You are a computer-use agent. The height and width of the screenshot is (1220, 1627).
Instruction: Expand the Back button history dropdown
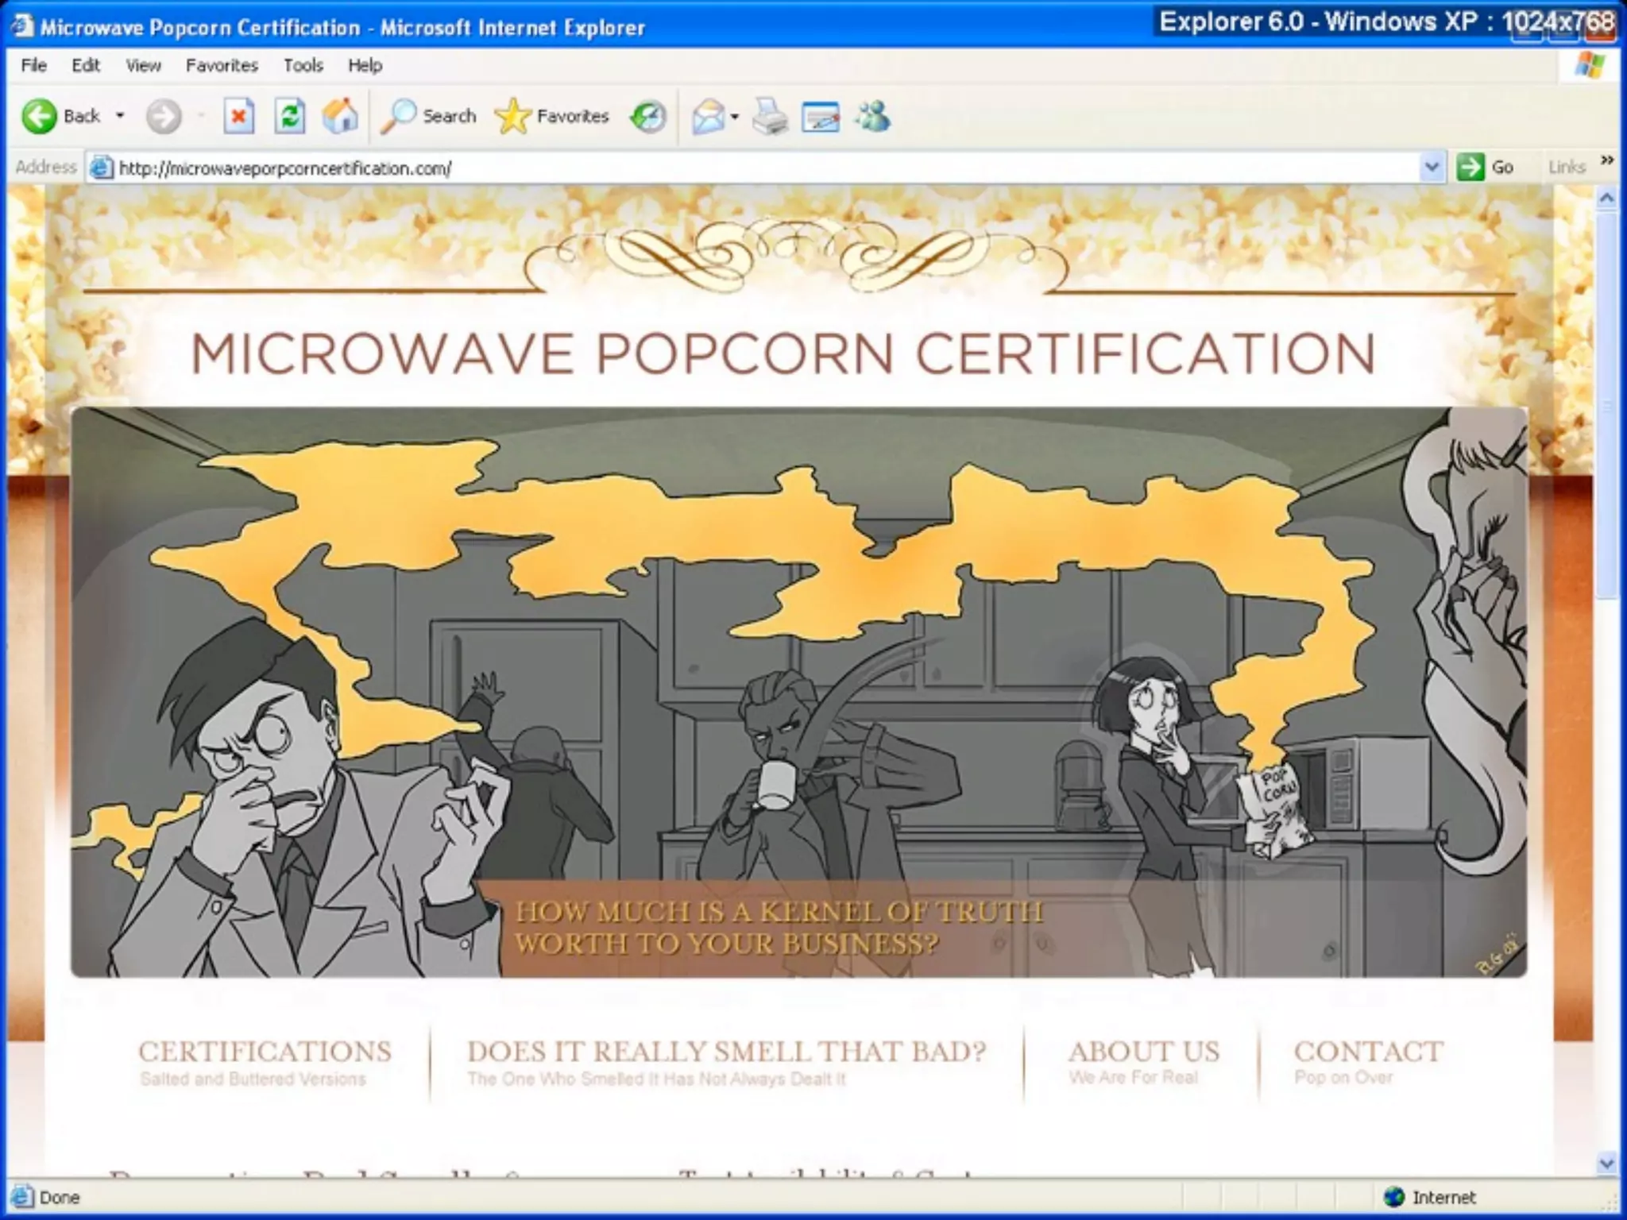coord(120,116)
